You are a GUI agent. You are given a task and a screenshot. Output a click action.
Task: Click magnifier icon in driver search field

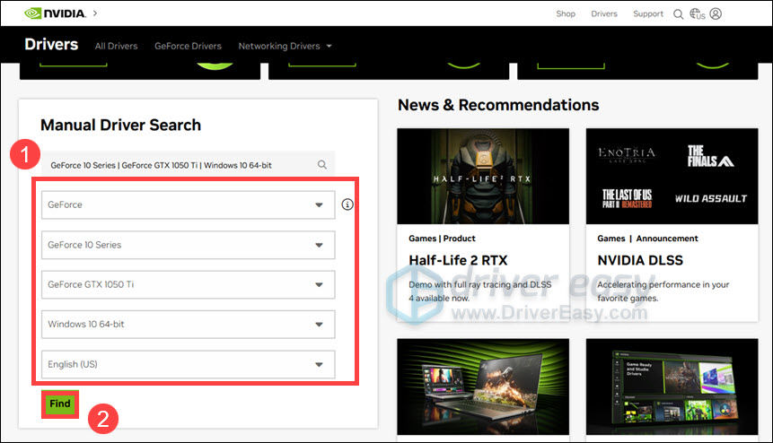click(322, 165)
